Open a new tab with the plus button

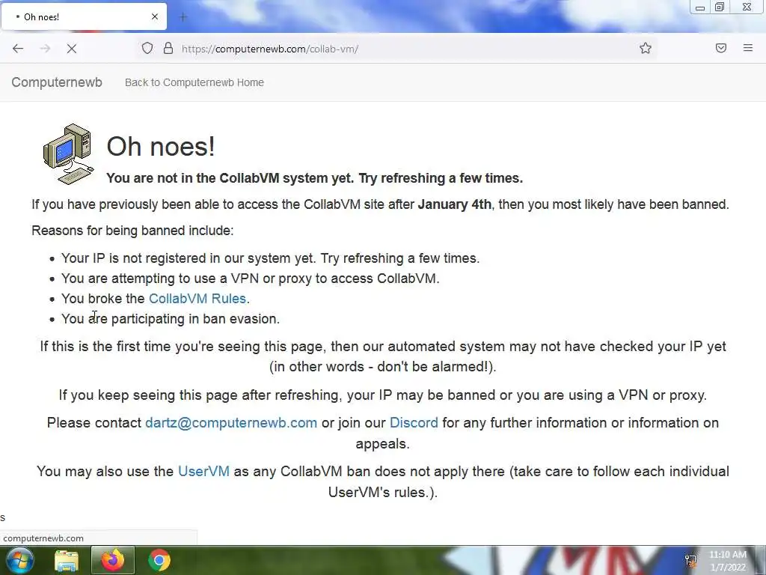183,17
